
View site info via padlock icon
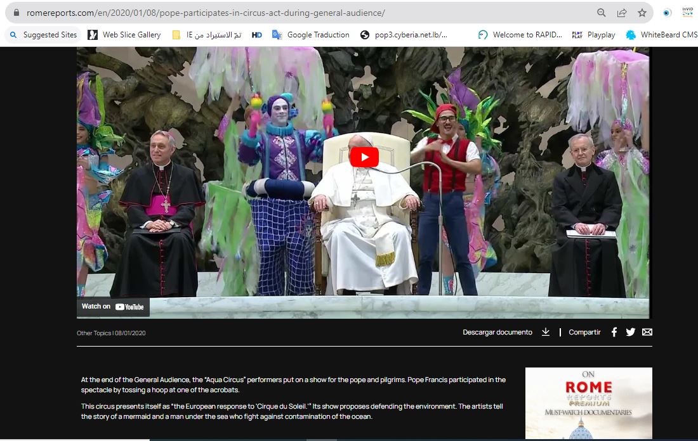[x=16, y=13]
